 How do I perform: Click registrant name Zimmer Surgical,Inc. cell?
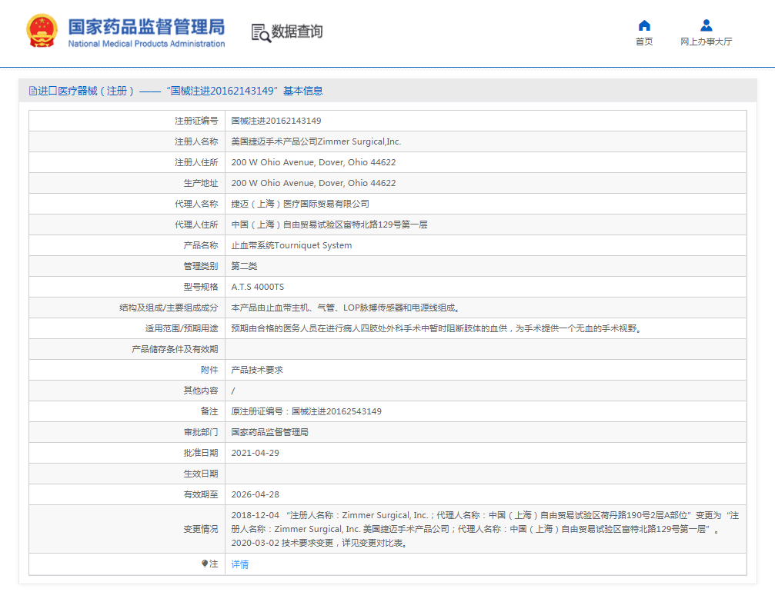click(x=316, y=141)
